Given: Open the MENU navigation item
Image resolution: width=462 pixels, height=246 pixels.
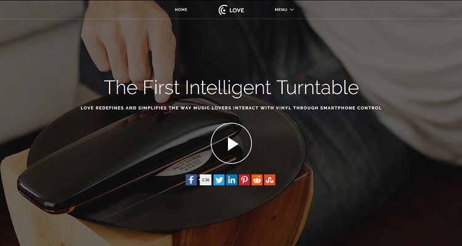Looking at the screenshot, I should [x=281, y=9].
